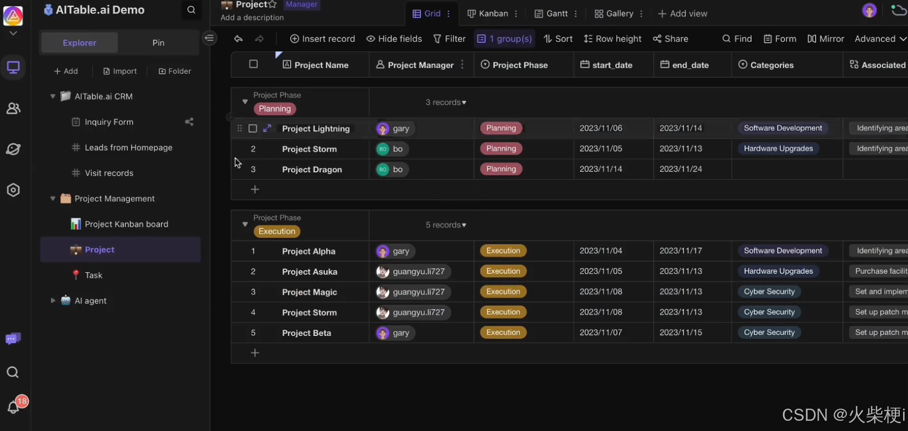Open the Form button

pos(780,39)
